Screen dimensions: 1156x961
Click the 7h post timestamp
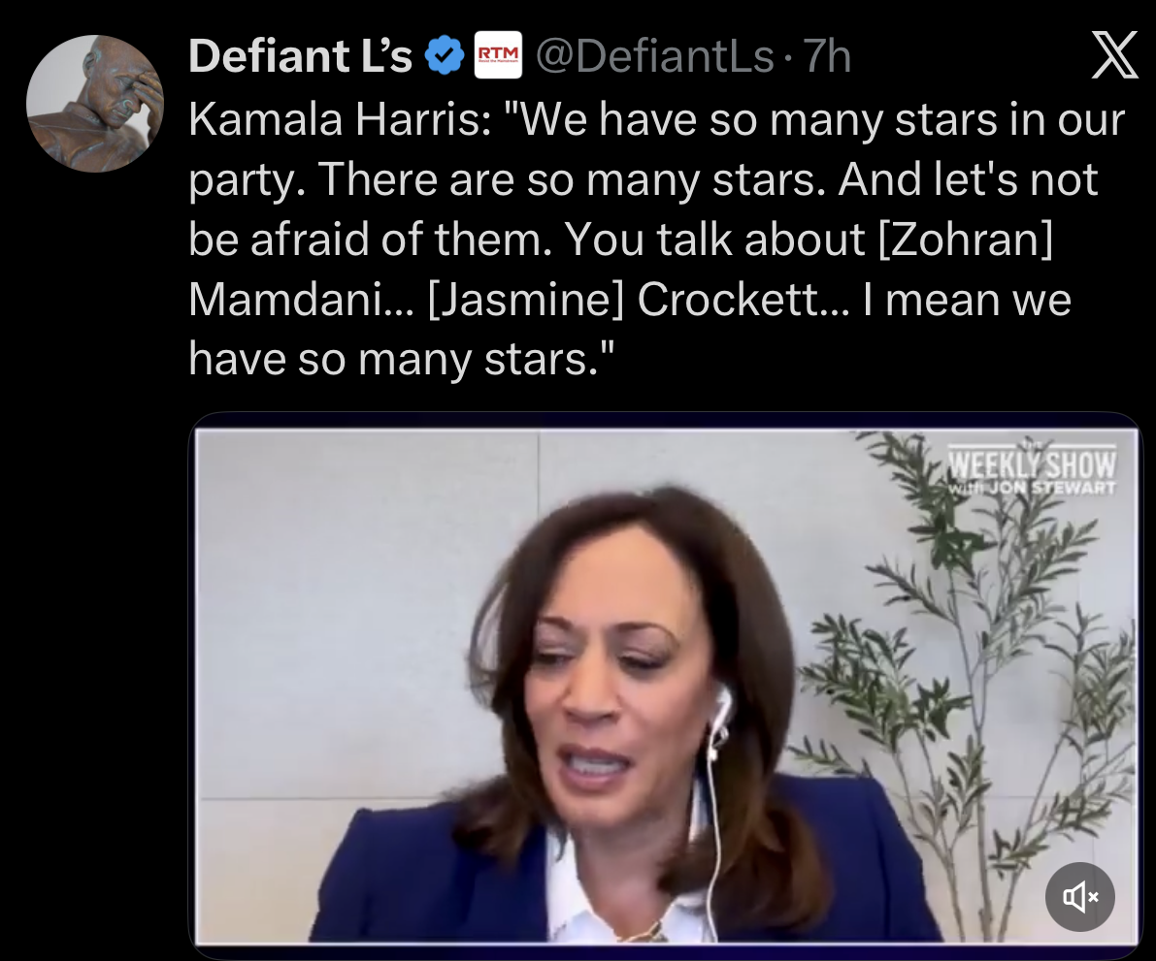pyautogui.click(x=828, y=58)
